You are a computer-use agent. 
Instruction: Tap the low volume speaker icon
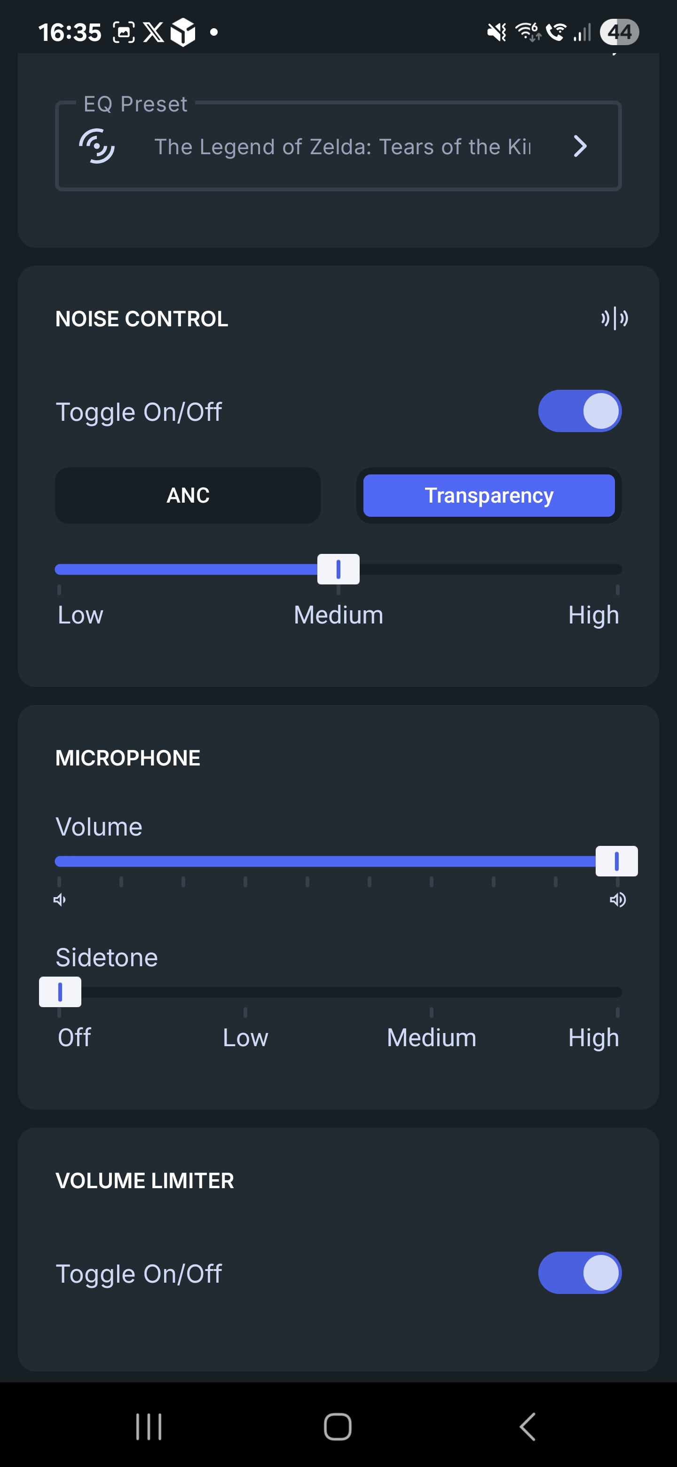pyautogui.click(x=60, y=900)
